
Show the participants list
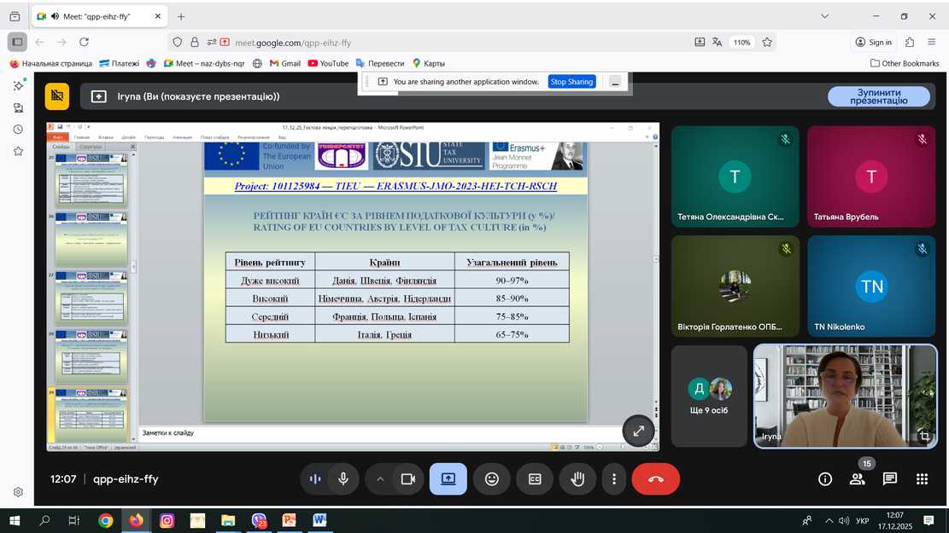[x=857, y=479]
